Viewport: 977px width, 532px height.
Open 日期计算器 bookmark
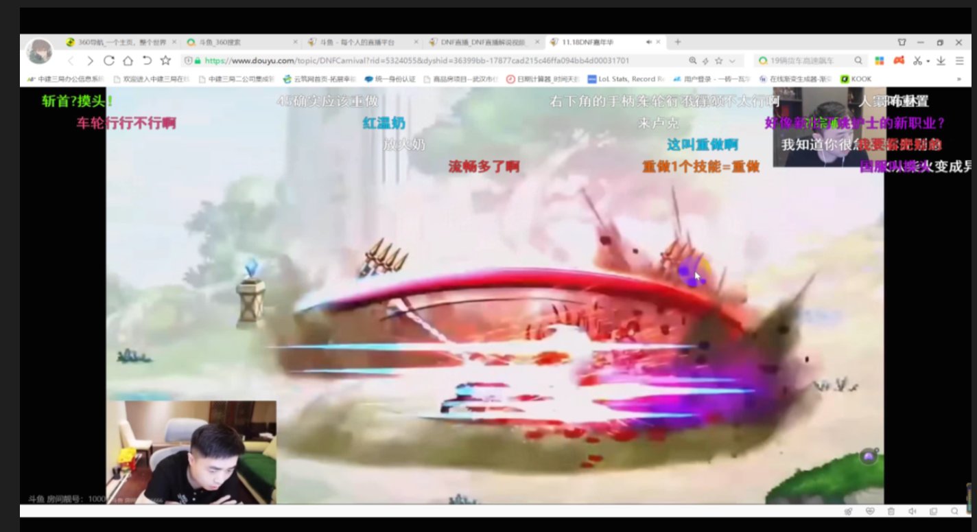point(543,79)
